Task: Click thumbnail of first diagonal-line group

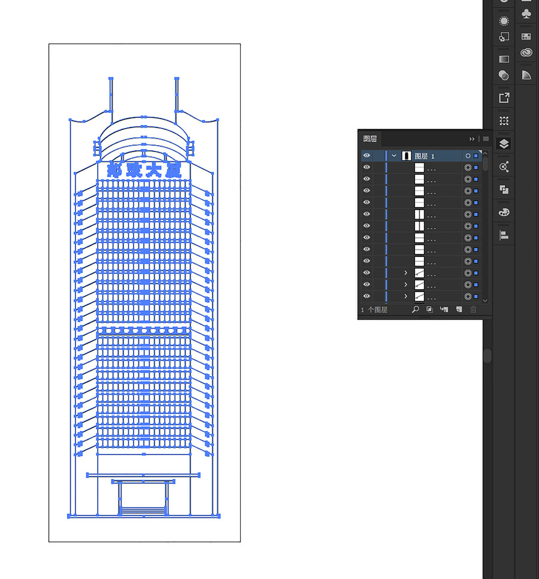Action: click(419, 273)
